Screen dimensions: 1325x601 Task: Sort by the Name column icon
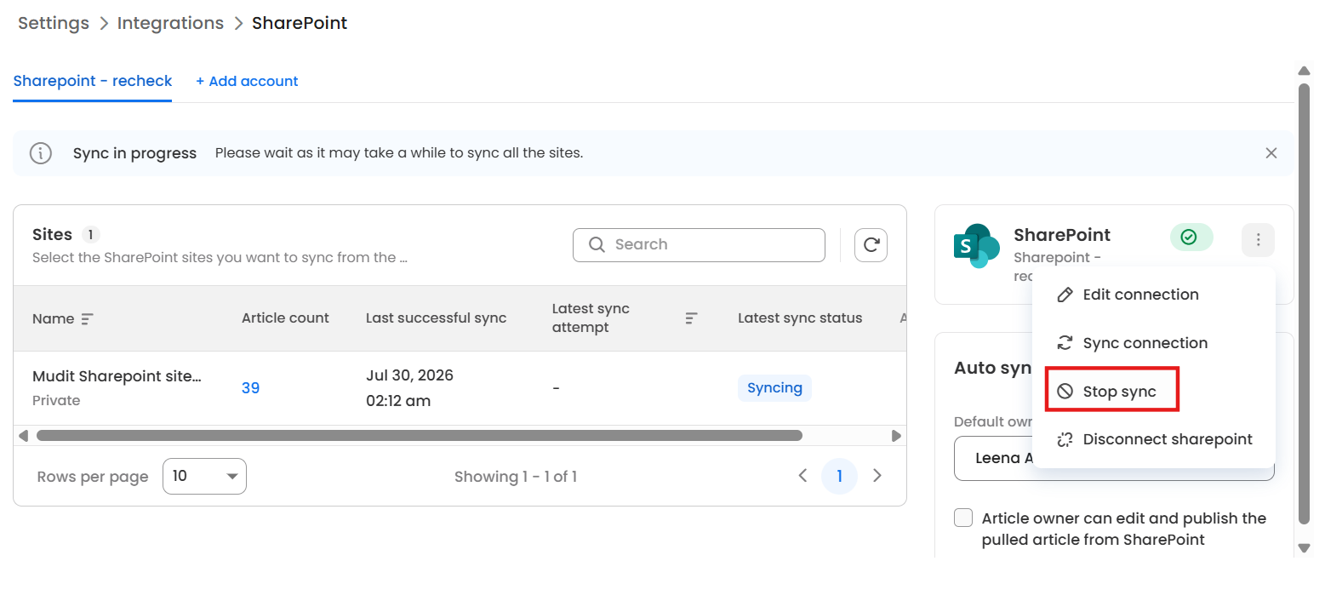[87, 319]
